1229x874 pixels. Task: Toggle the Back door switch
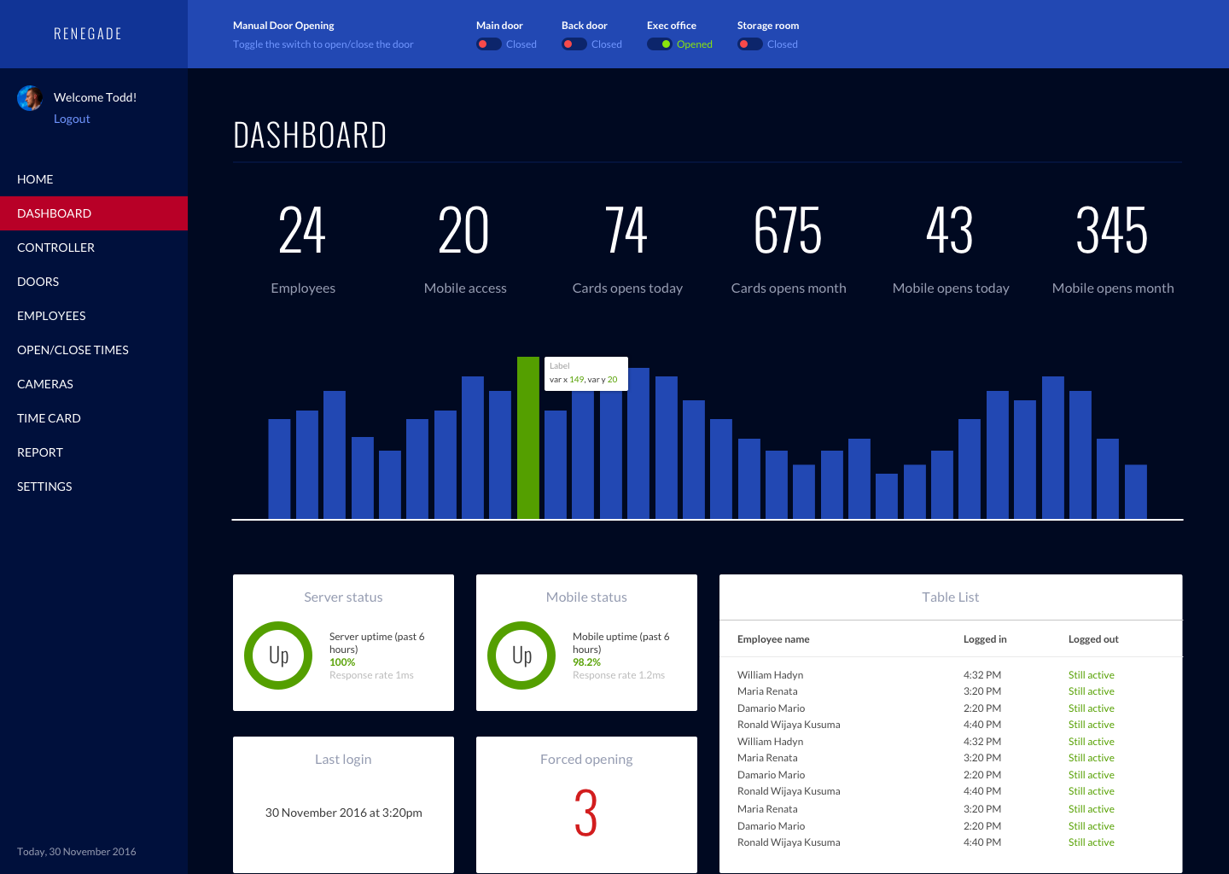(x=574, y=44)
